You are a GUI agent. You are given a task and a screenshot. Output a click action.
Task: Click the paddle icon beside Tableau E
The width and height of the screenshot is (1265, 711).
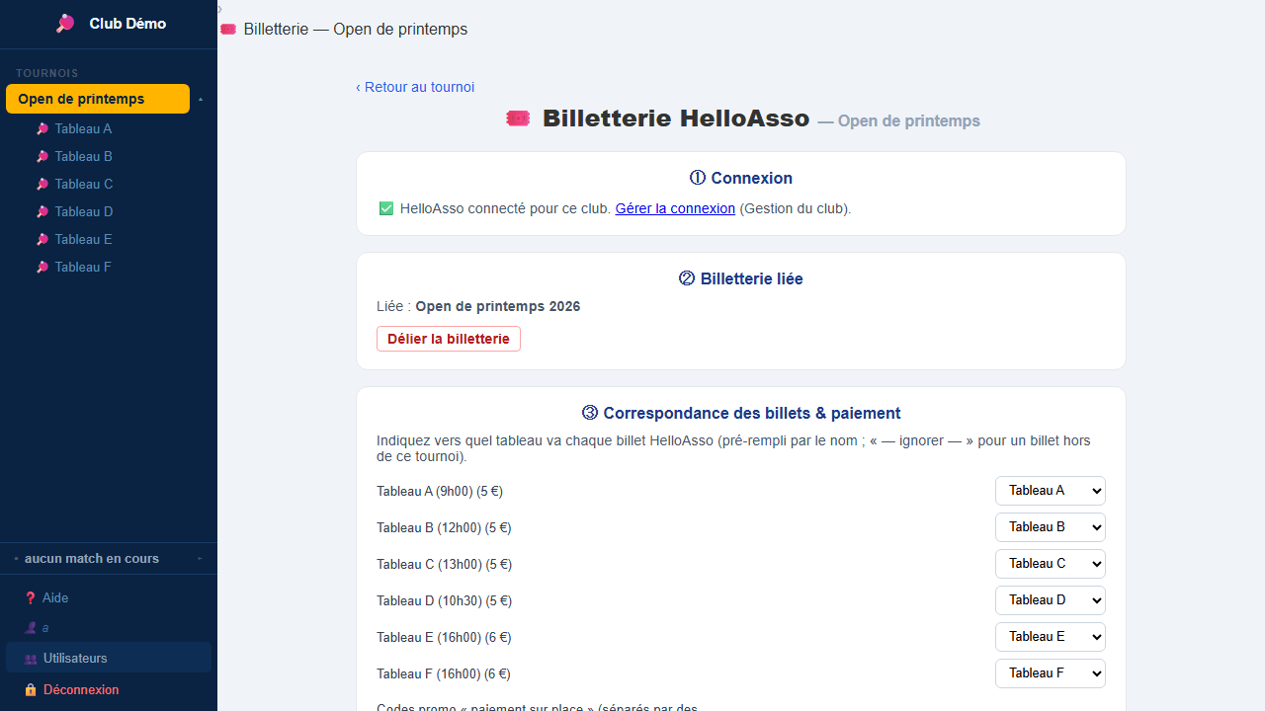[42, 239]
